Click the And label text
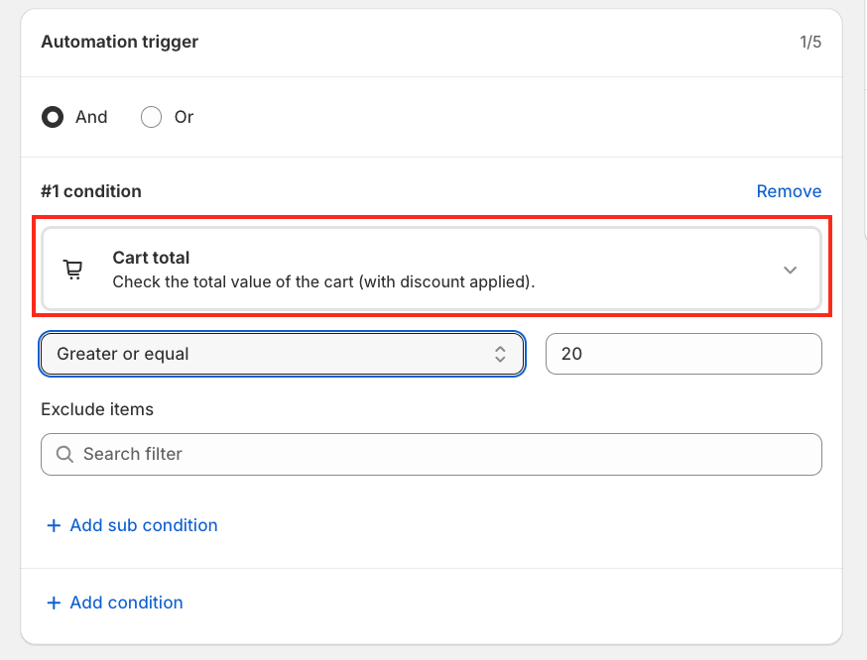This screenshot has width=867, height=660. pos(91,117)
